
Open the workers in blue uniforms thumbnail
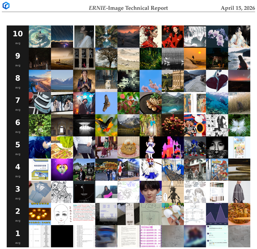[x=173, y=170]
